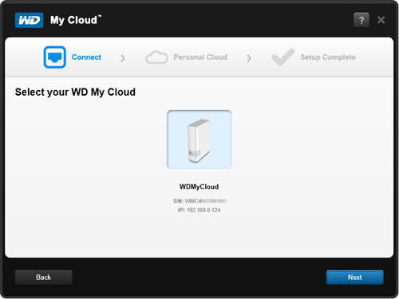Click the WDMyCloud device name
The width and height of the screenshot is (399, 299).
(199, 187)
